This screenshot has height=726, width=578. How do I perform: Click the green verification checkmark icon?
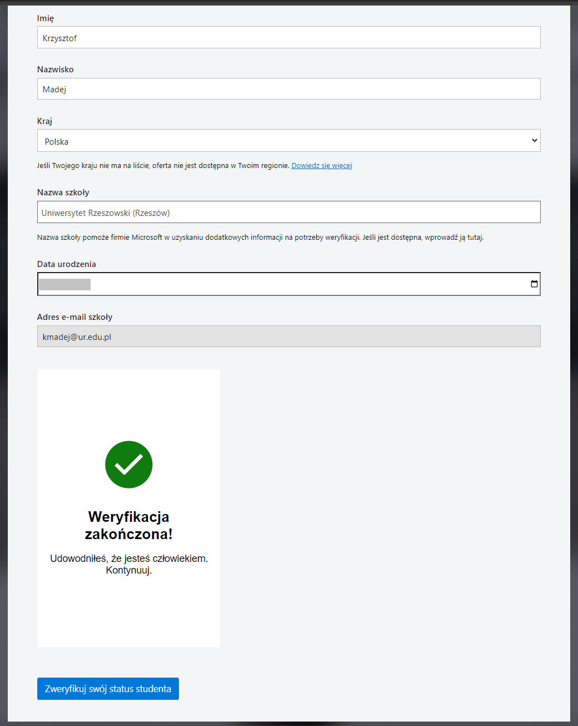coord(128,465)
